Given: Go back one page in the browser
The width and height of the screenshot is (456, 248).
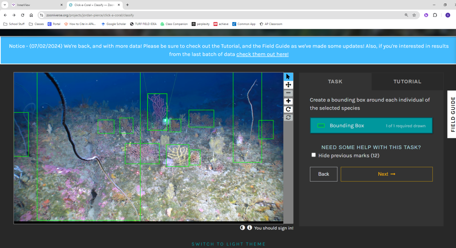Looking at the screenshot, I should (5, 15).
